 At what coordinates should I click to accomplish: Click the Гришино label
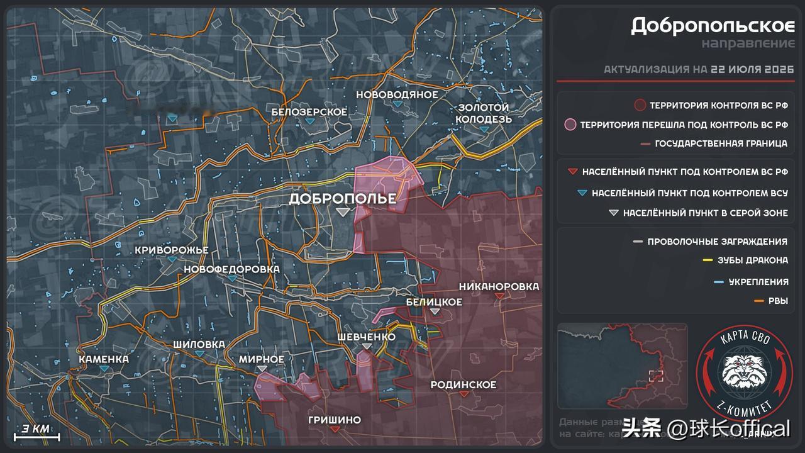(335, 420)
